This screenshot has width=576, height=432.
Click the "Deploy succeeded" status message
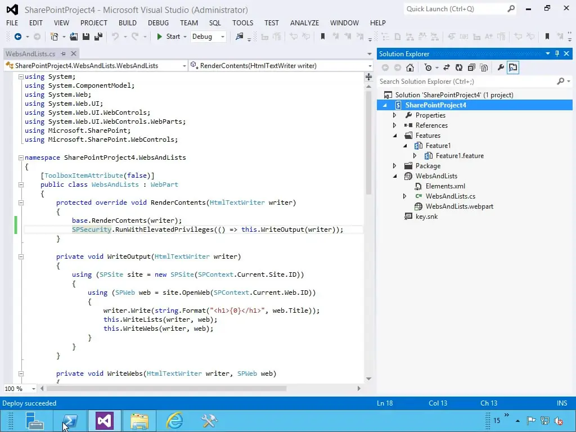pos(29,403)
